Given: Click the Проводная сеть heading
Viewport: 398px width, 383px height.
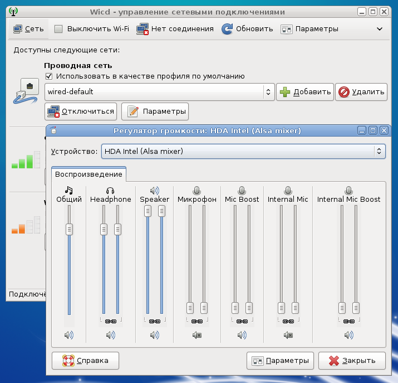Looking at the screenshot, I should click(78, 66).
